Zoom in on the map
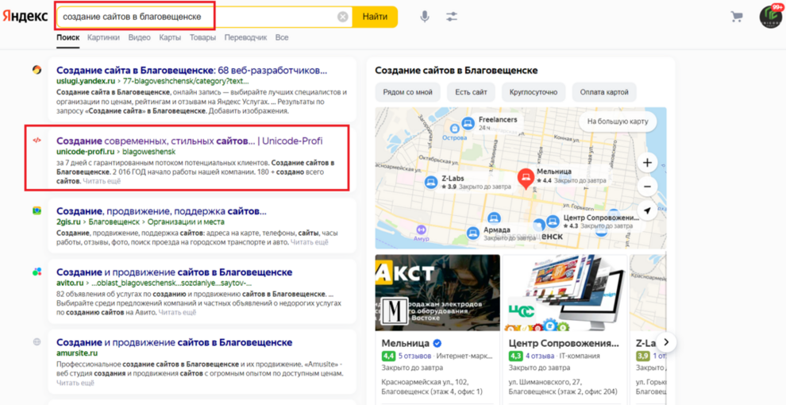The image size is (786, 405). [x=647, y=163]
